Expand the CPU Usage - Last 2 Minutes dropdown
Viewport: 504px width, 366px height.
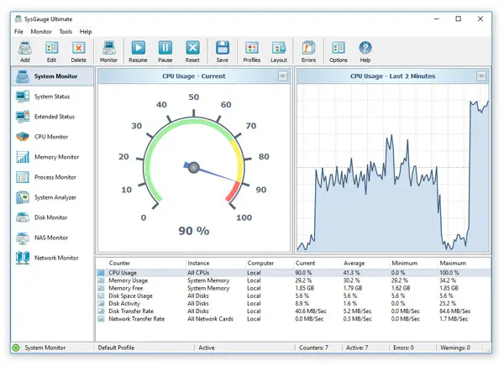tap(481, 76)
